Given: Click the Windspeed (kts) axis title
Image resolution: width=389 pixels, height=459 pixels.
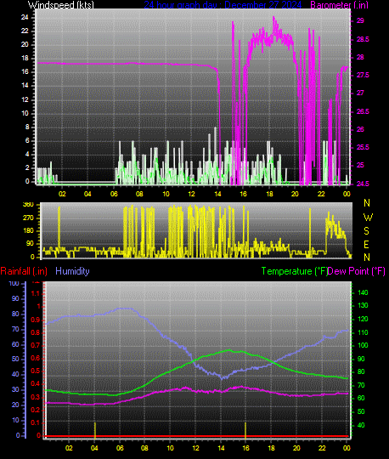Looking at the screenshot, I should [x=61, y=5].
